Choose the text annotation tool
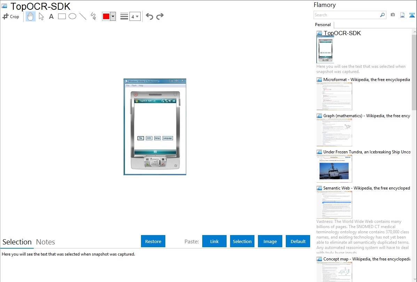 point(51,16)
